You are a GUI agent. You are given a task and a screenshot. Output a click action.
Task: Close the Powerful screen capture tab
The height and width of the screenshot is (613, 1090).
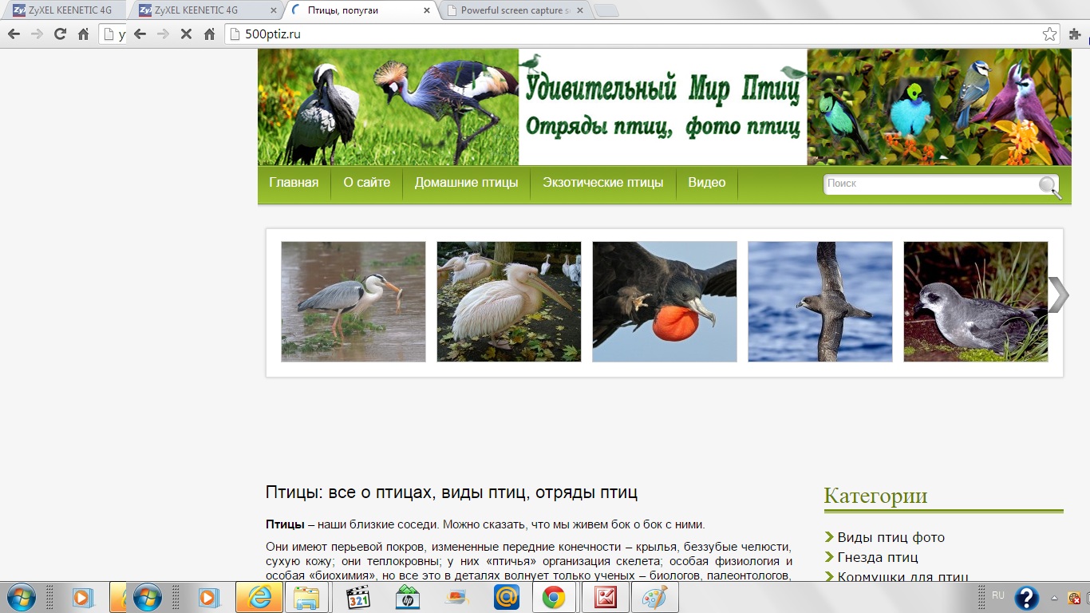coord(580,10)
